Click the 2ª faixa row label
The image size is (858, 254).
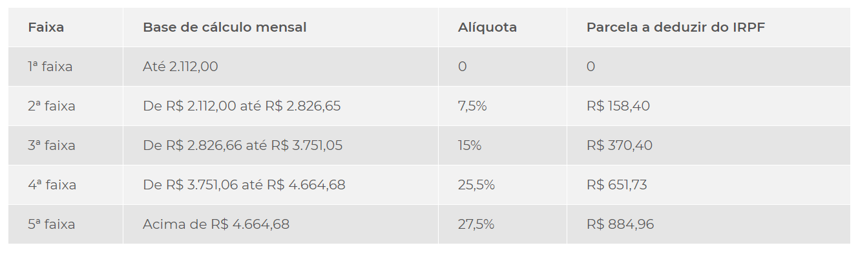click(x=52, y=106)
